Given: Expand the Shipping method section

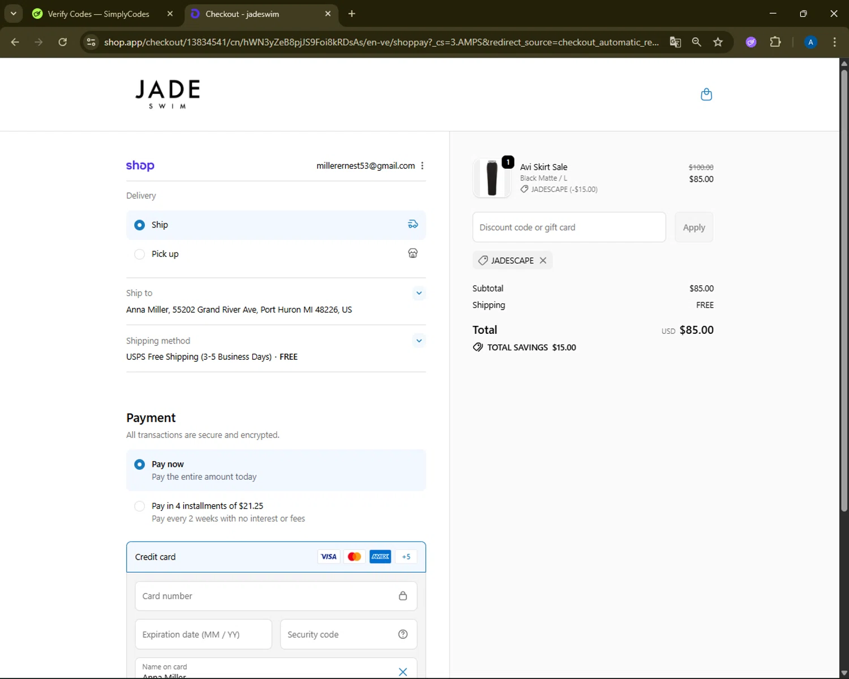Looking at the screenshot, I should (419, 341).
